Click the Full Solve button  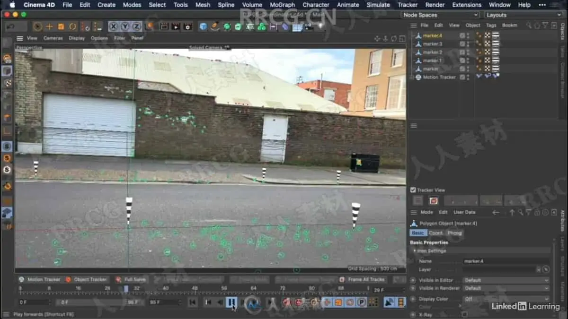[131, 279]
